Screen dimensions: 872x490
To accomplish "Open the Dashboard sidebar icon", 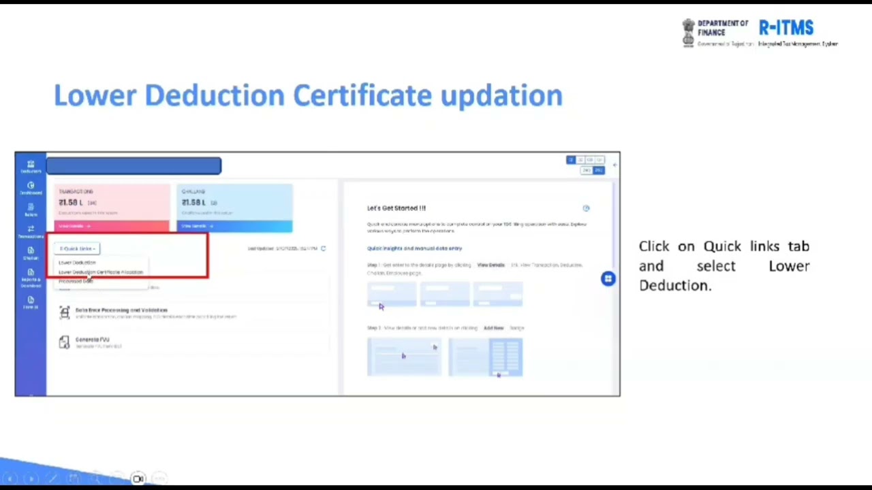I will click(x=31, y=188).
